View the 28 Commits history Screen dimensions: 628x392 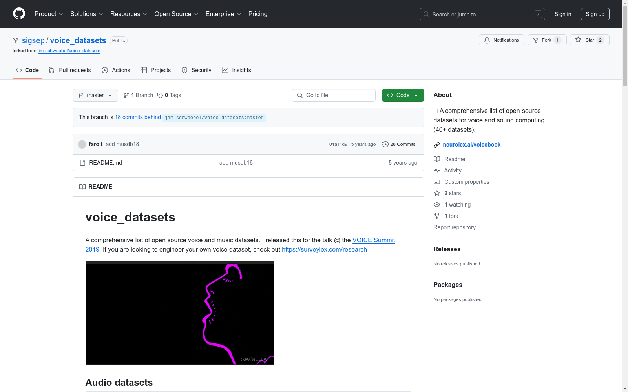tap(399, 144)
